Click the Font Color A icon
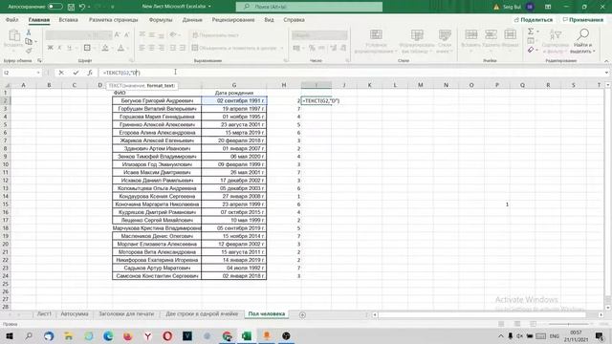The height and width of the screenshot is (344, 612). click(x=120, y=48)
